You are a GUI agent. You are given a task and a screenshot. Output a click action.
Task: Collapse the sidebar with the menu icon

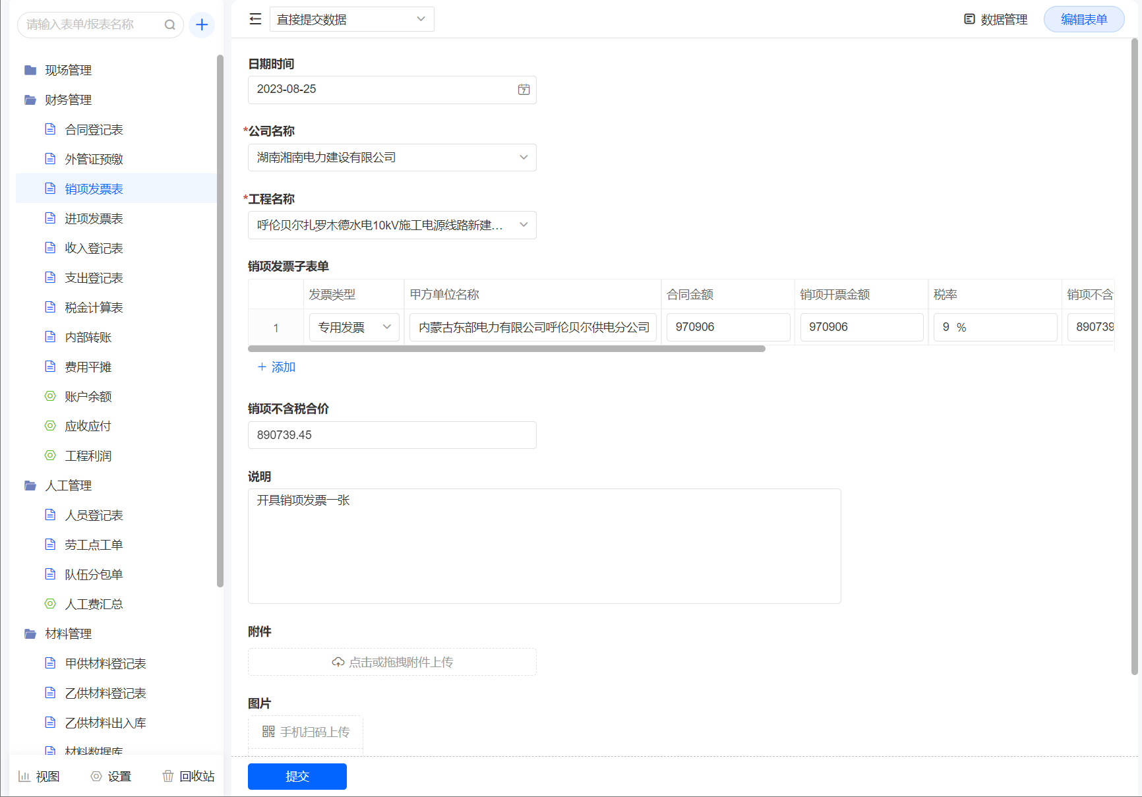255,19
